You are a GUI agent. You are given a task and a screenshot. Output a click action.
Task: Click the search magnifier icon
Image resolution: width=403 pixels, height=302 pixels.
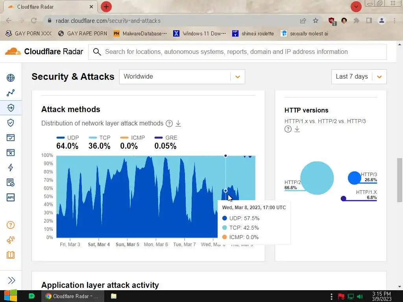click(x=97, y=52)
